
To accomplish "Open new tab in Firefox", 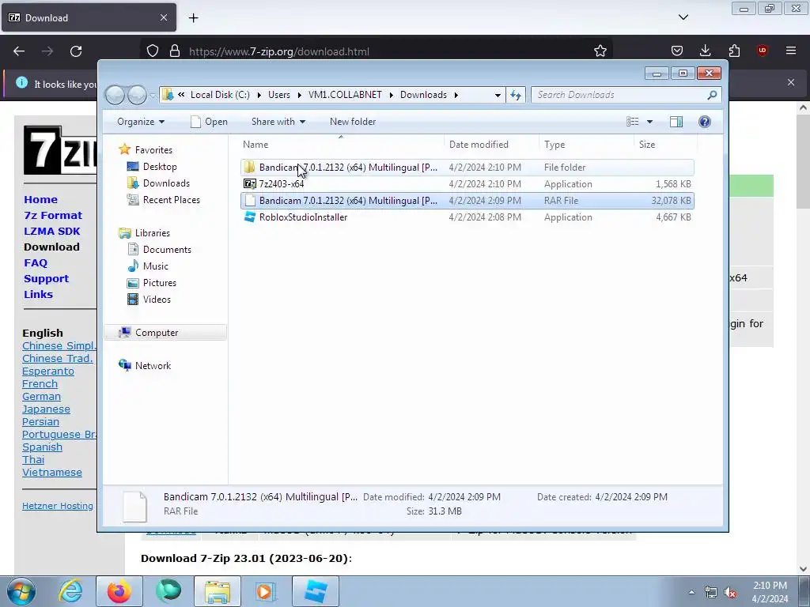I will click(193, 18).
